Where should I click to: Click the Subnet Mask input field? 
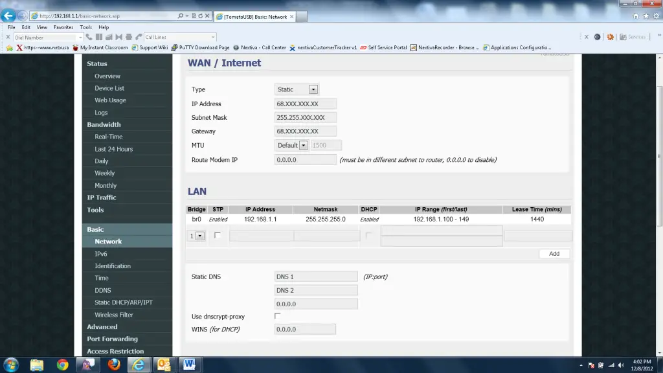pyautogui.click(x=306, y=118)
